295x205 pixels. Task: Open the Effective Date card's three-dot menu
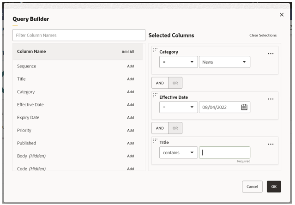271,99
